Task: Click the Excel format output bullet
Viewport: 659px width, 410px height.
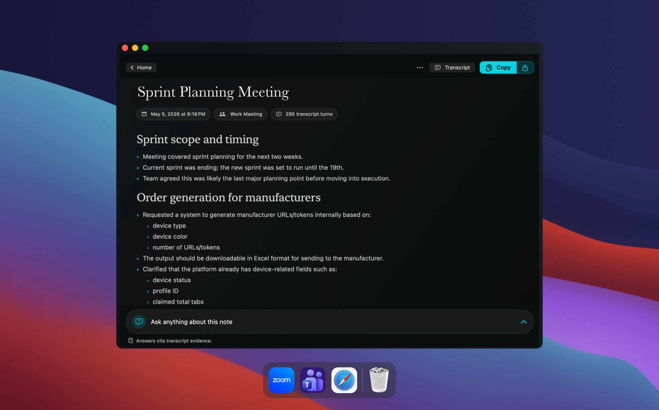Action: (263, 258)
